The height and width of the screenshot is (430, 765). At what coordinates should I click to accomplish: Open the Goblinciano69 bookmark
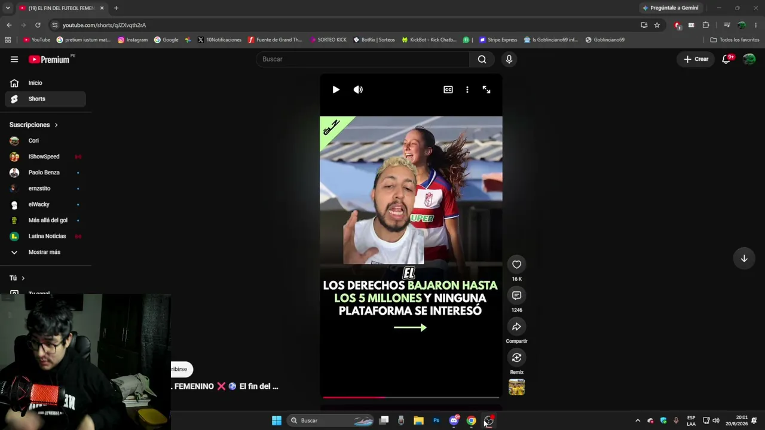click(x=605, y=40)
